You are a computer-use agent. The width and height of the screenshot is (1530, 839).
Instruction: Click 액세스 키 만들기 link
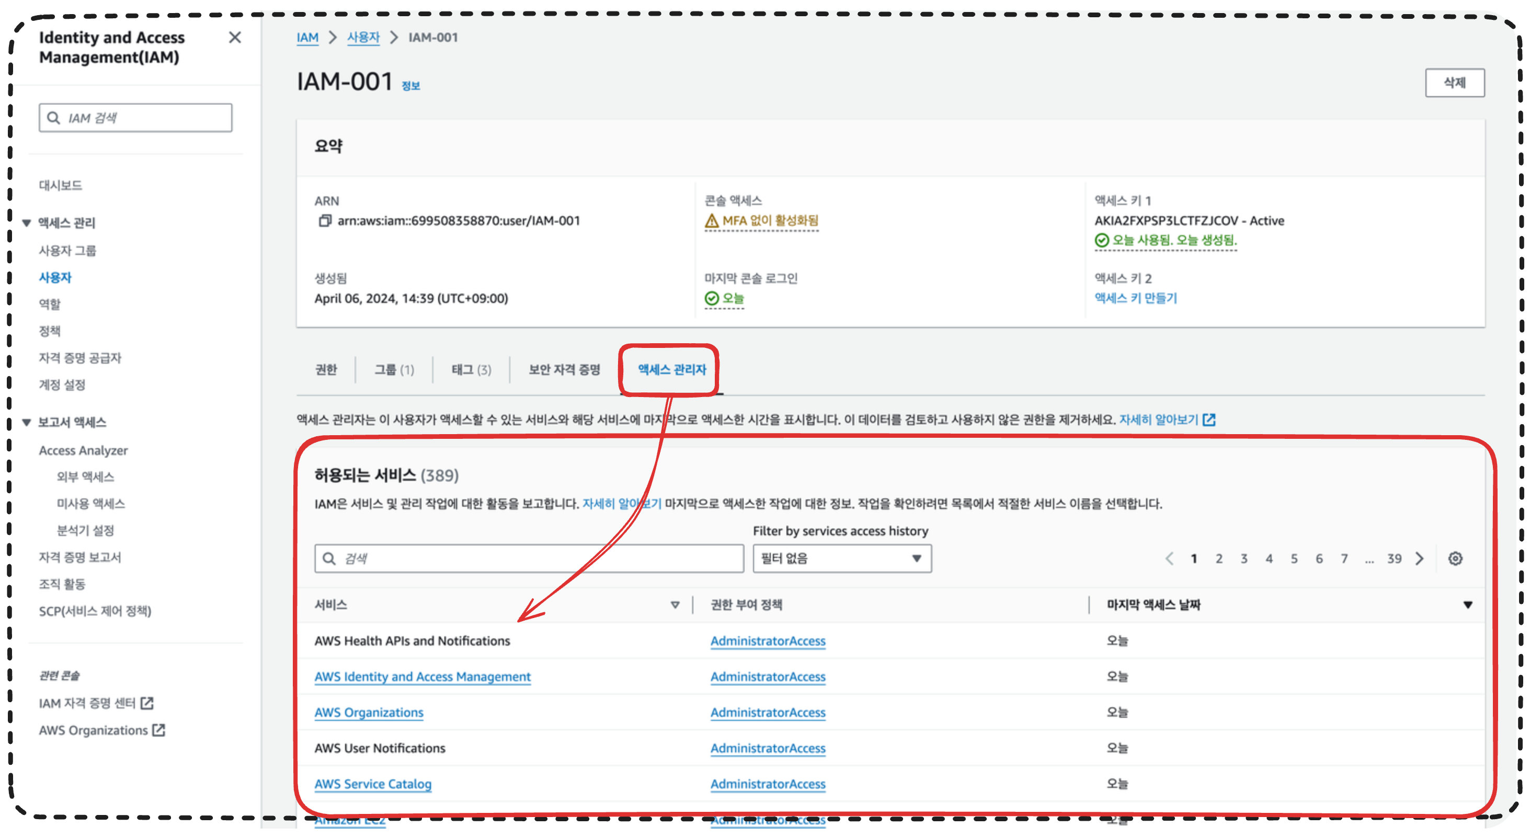(1135, 298)
